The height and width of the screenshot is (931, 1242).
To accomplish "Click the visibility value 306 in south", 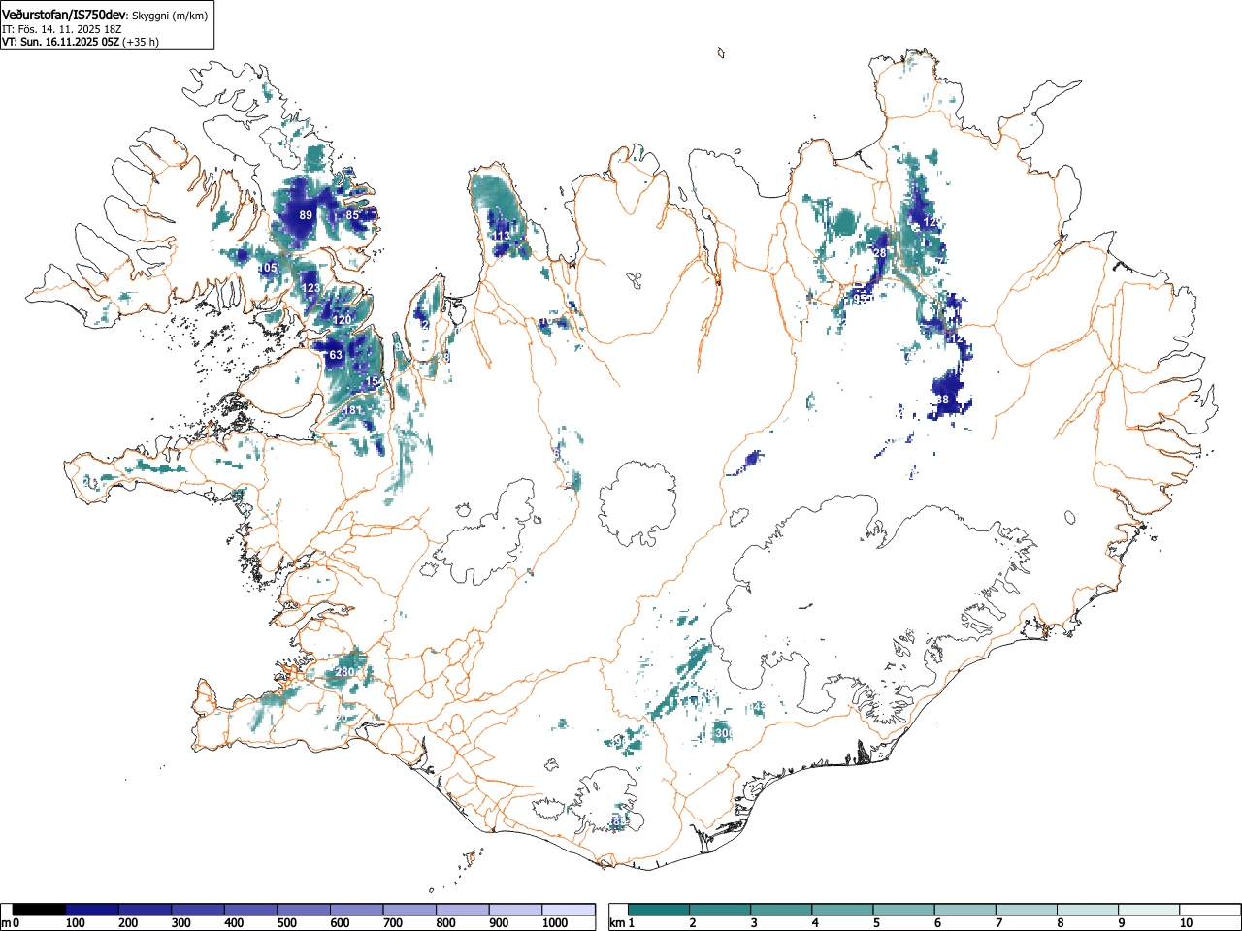I will coord(724,734).
